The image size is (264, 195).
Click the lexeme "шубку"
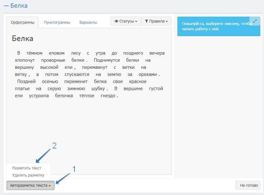[x=99, y=89]
